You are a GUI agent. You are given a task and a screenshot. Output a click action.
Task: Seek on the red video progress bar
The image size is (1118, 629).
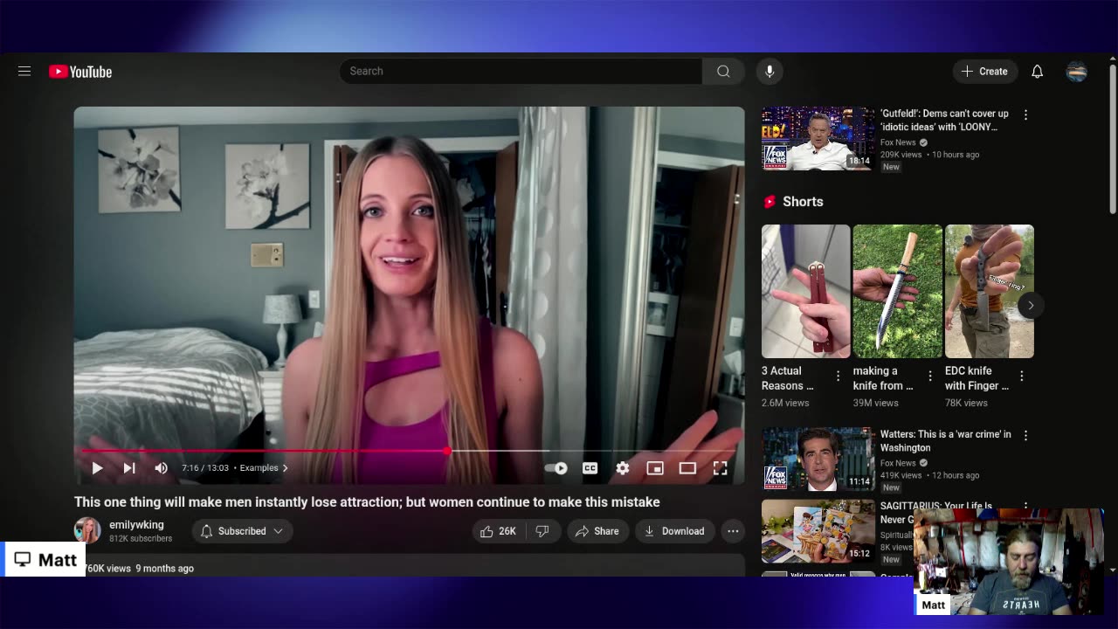click(x=409, y=451)
